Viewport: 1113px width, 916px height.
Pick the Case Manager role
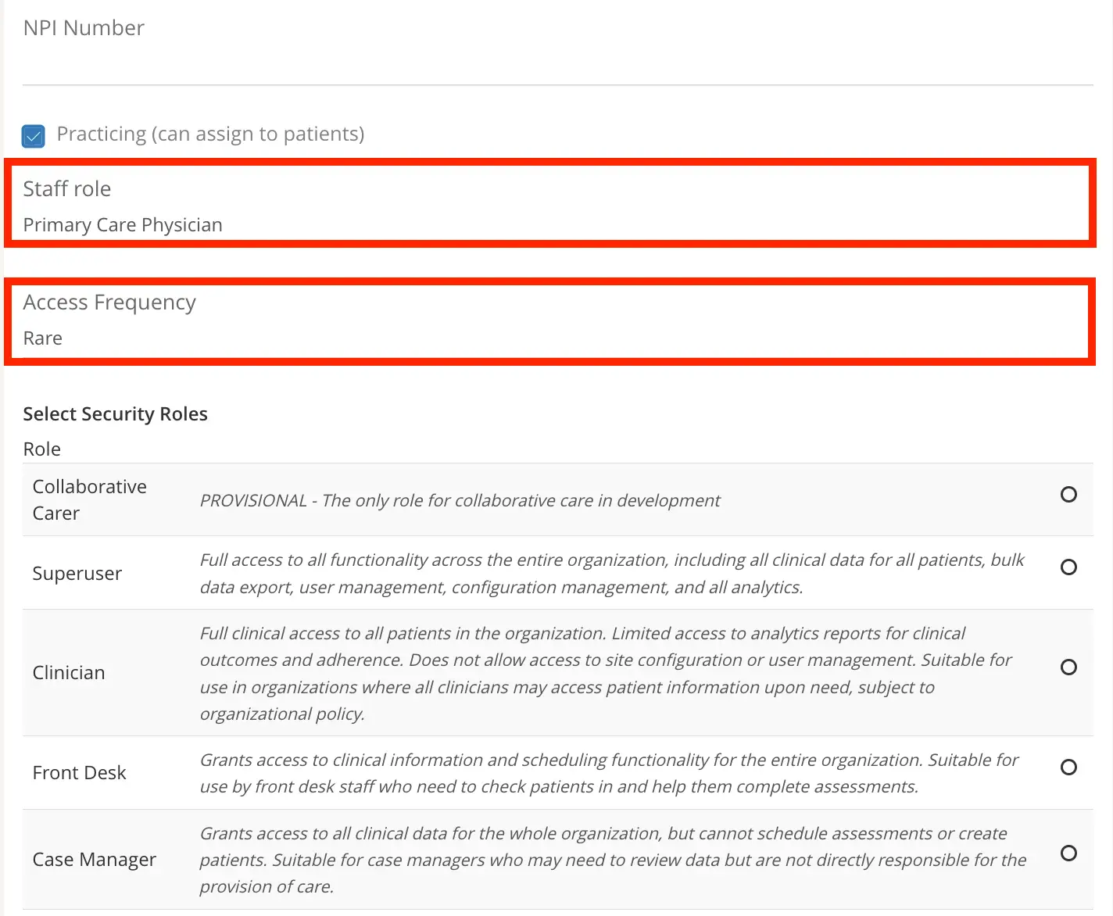[1068, 853]
